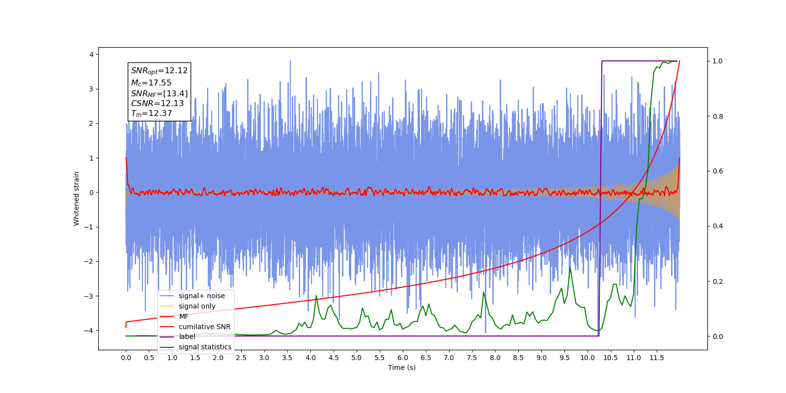Click the left y-axis tick label −4

tap(88, 331)
